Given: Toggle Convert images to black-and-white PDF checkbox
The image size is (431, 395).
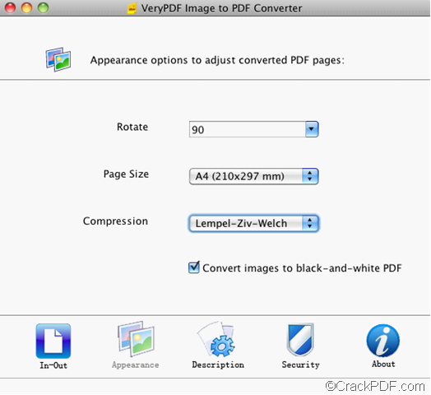Looking at the screenshot, I should pyautogui.click(x=194, y=267).
